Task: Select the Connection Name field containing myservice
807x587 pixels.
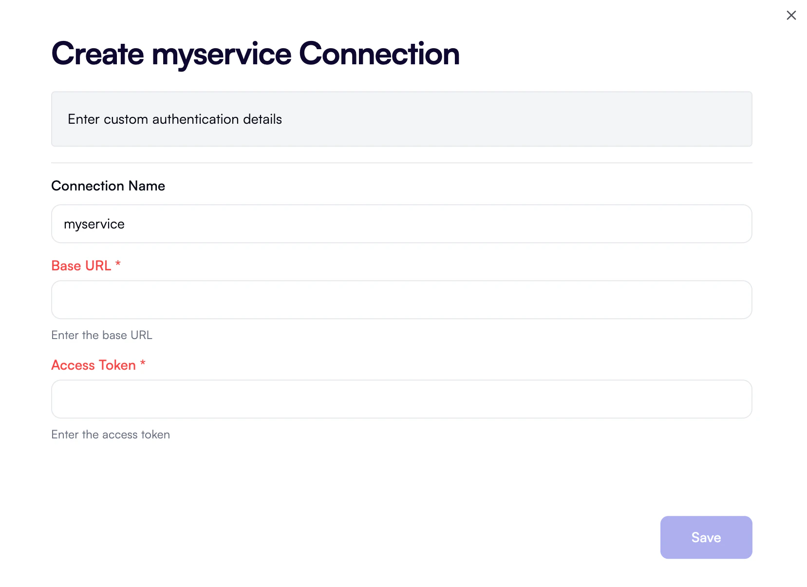Action: [x=401, y=224]
